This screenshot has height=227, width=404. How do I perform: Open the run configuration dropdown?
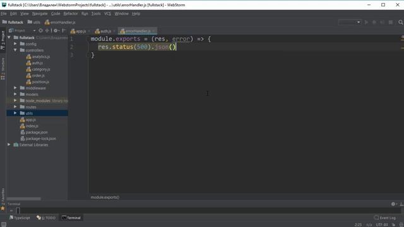(350, 23)
